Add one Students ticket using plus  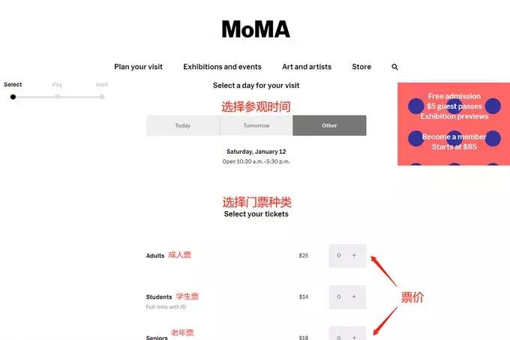coord(354,297)
